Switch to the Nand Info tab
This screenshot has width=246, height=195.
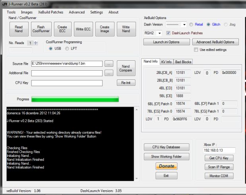(x=151, y=62)
